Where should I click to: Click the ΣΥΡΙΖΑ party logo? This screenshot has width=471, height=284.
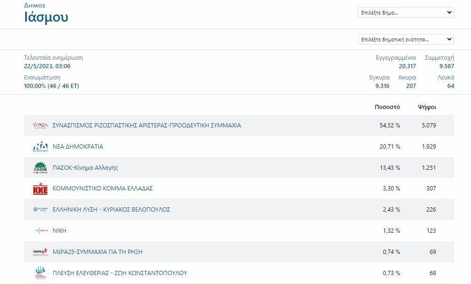[40, 126]
